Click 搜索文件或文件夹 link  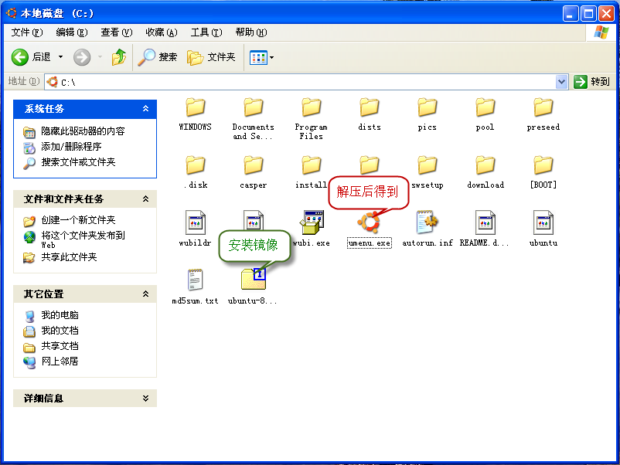pyautogui.click(x=78, y=162)
